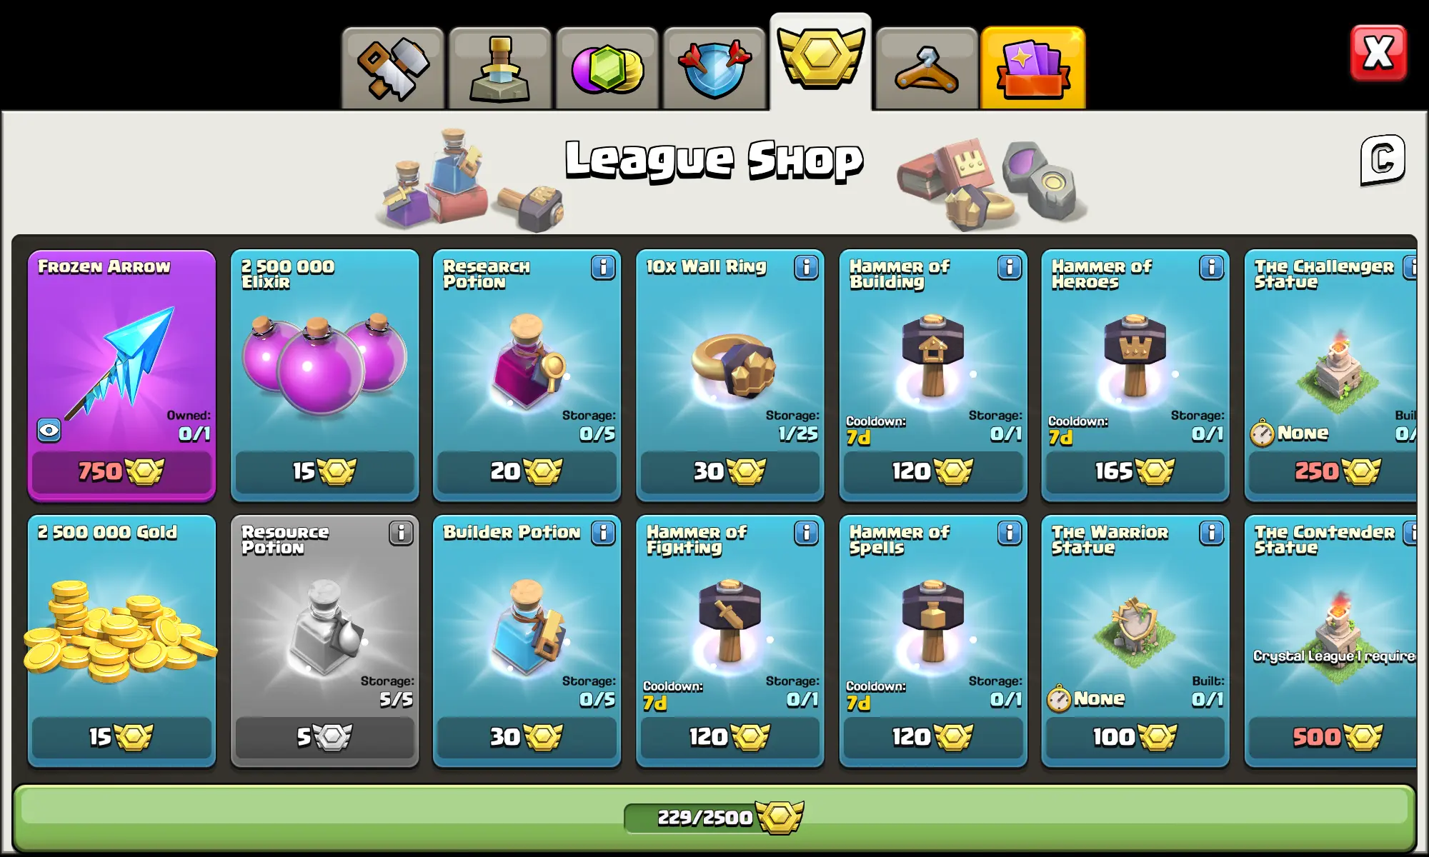Open the gems and coins resources tab
Screen dimensions: 1429x857
coord(607,69)
